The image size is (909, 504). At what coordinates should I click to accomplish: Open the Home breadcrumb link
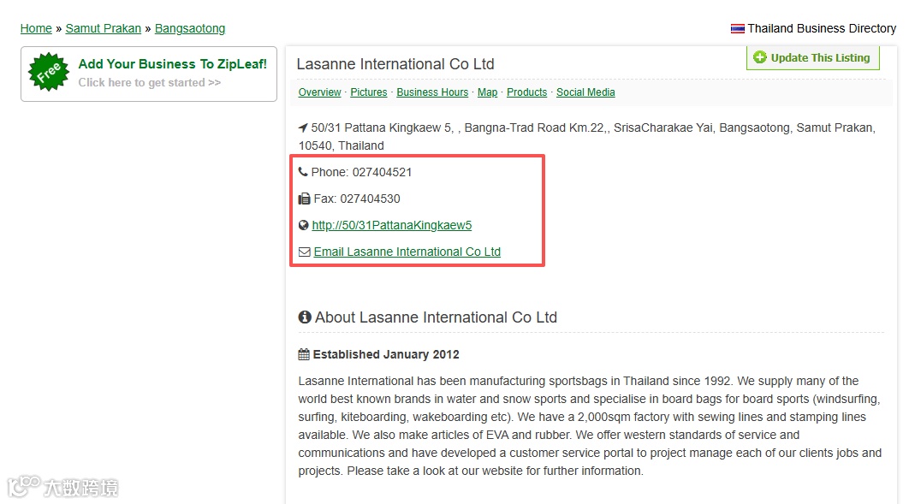(x=36, y=28)
